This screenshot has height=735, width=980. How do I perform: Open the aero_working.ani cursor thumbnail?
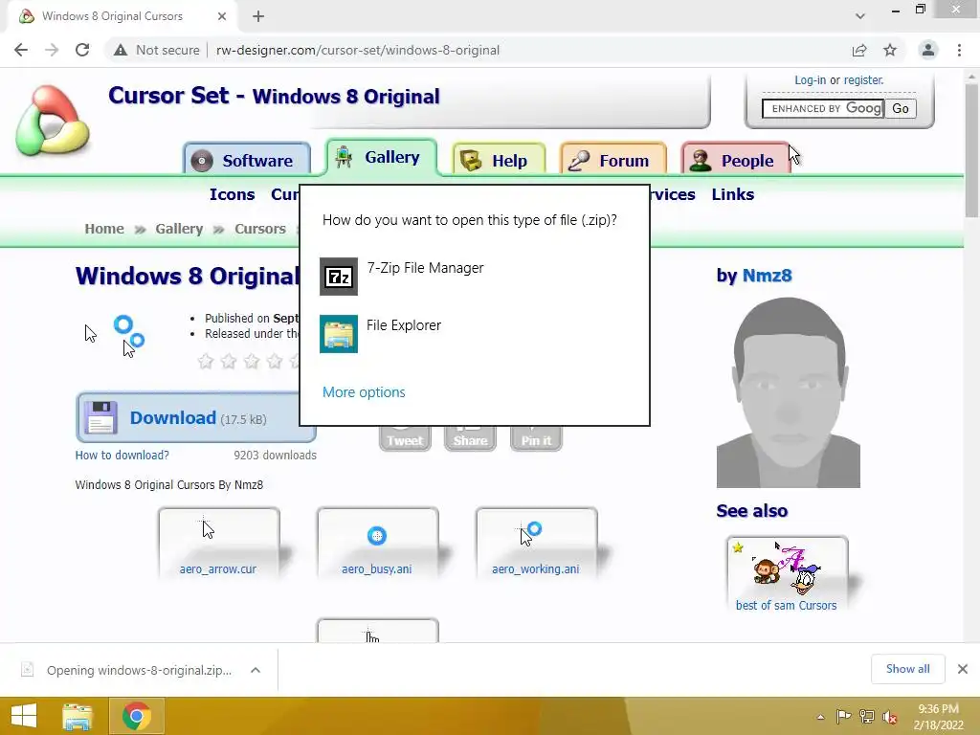(536, 543)
